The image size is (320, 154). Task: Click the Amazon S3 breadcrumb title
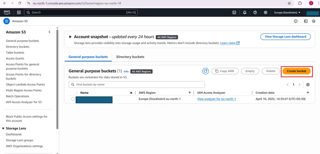[x=20, y=21]
